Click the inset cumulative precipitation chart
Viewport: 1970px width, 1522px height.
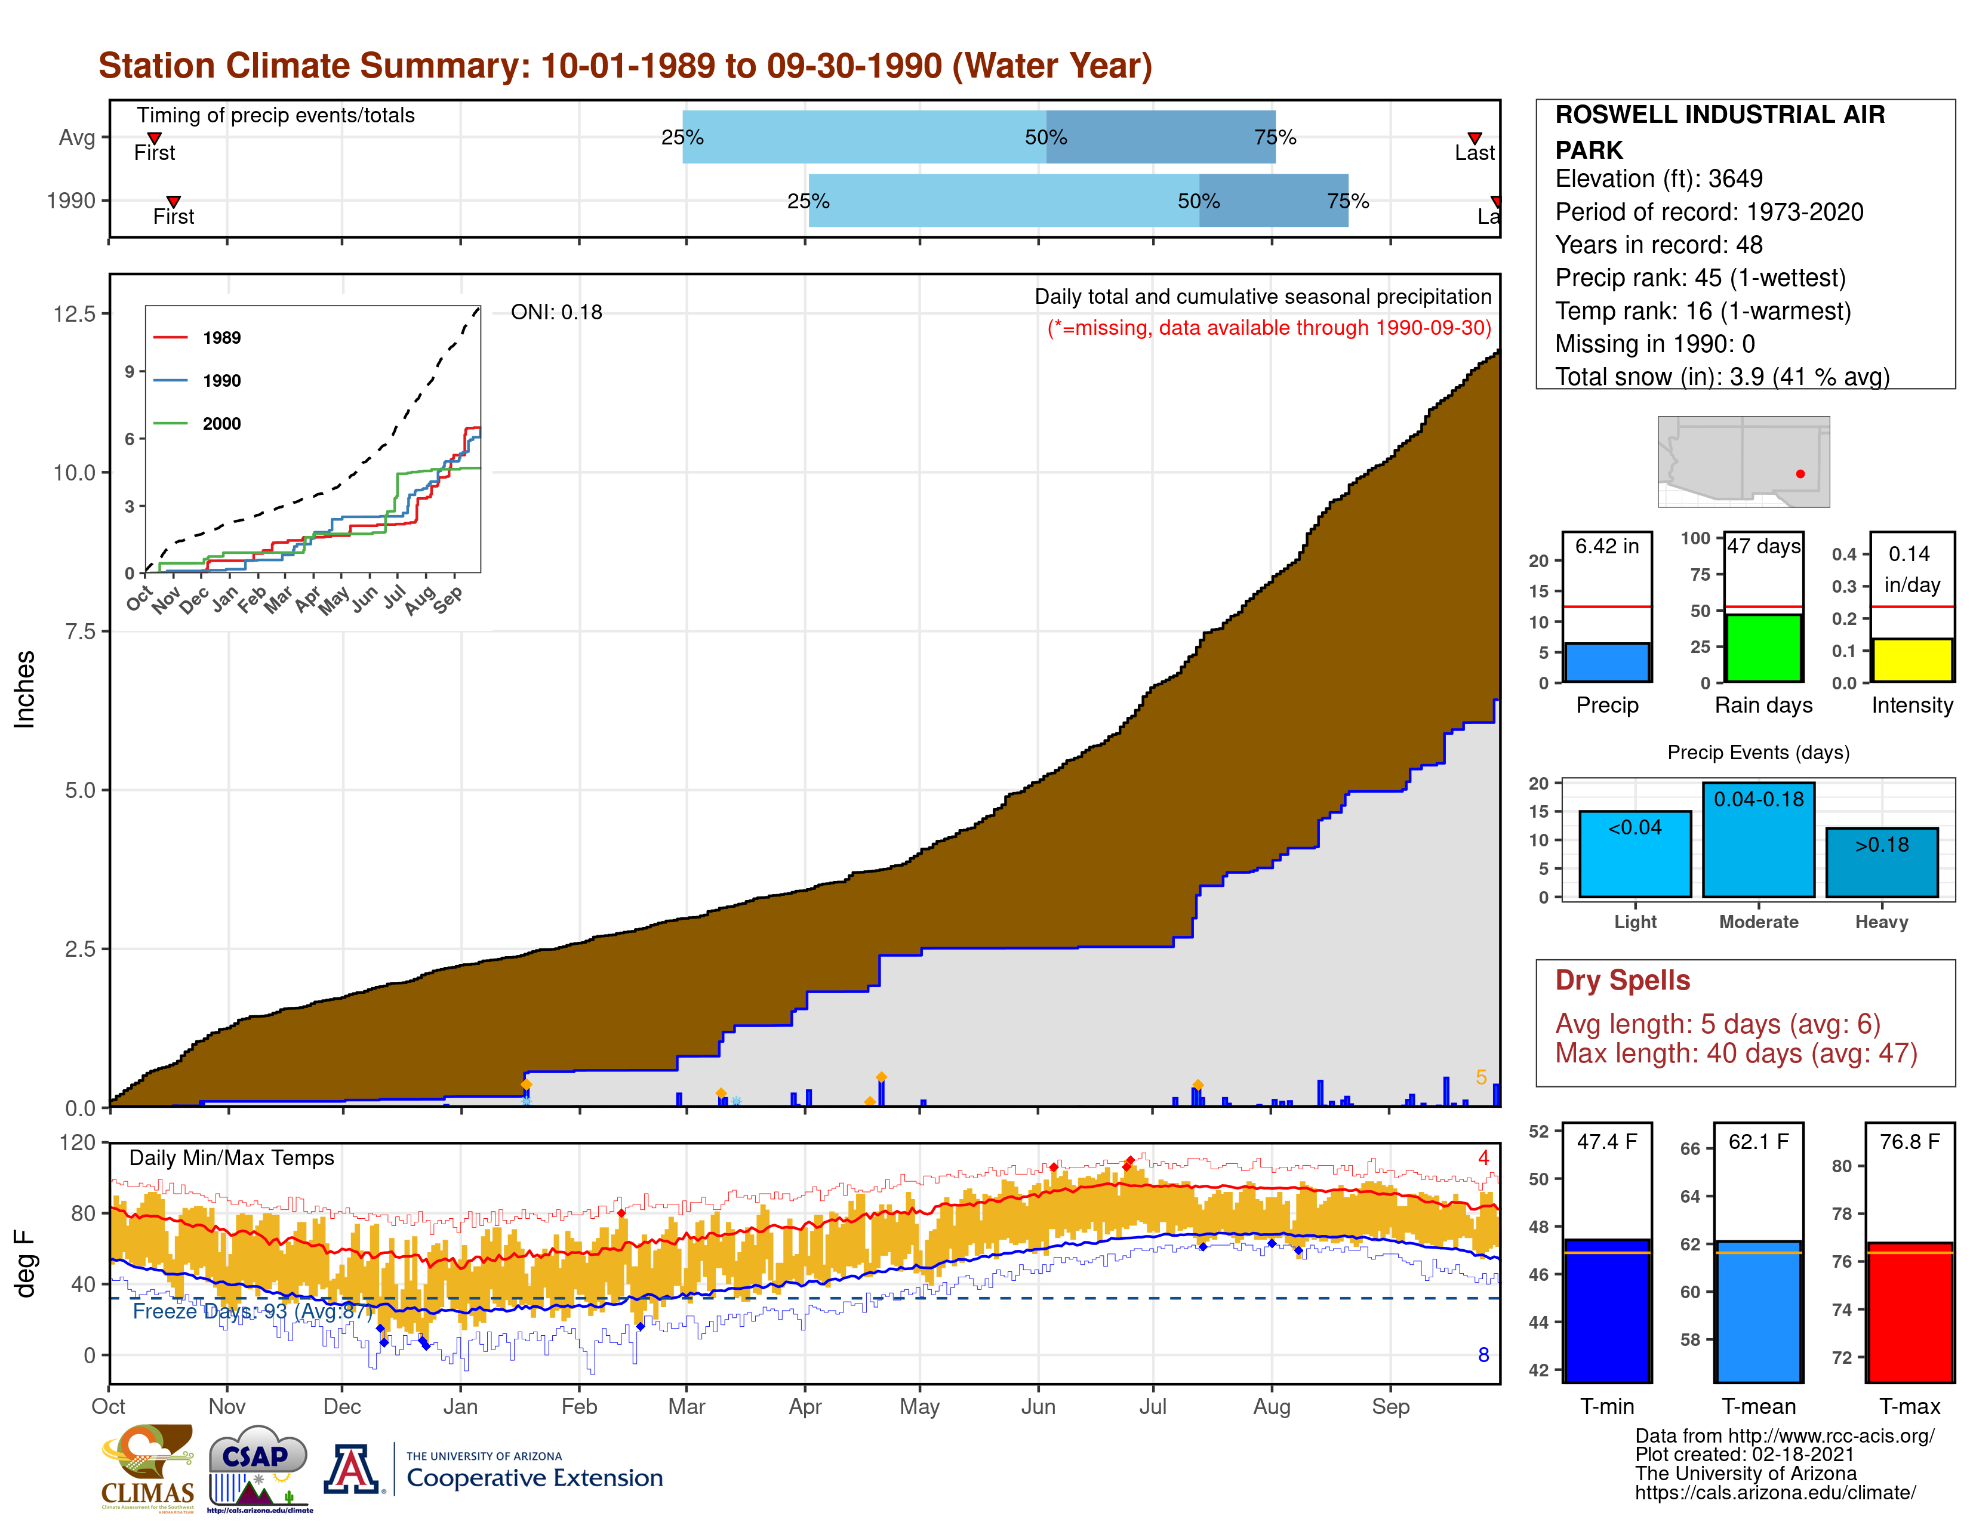point(313,439)
